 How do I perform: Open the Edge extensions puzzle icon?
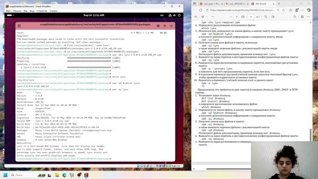[291, 10]
